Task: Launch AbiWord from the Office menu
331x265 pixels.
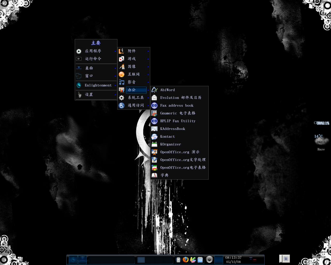Action: (179, 90)
